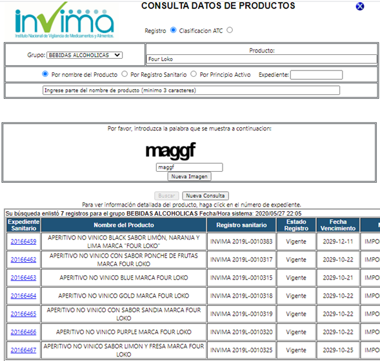
Task: Click the product name with SABOR PONCHE DE FRUTAS
Action: [124, 260]
